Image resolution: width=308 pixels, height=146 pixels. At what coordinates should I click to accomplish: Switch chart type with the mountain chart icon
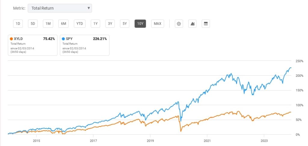point(192,24)
